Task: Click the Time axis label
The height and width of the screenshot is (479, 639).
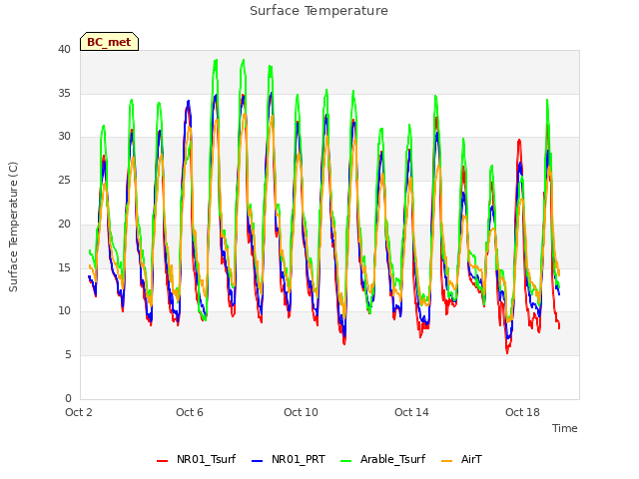Action: [x=564, y=428]
